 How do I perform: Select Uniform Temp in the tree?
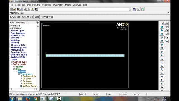pyautogui.click(x=29, y=86)
